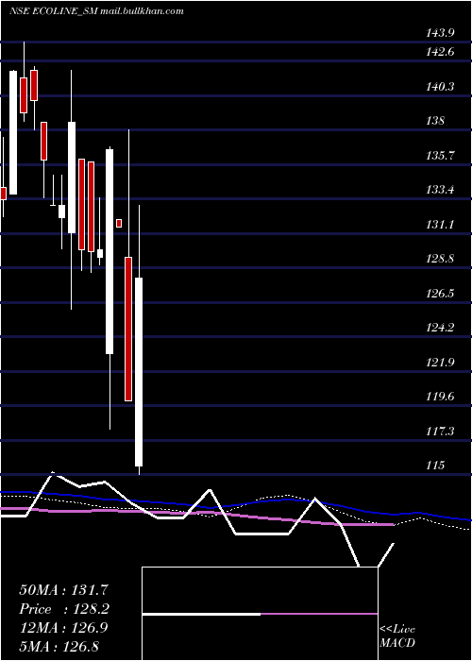Viewport: 472px width, 661px height.
Task: Click the '5MA : 126.8' readout
Action: tap(59, 647)
